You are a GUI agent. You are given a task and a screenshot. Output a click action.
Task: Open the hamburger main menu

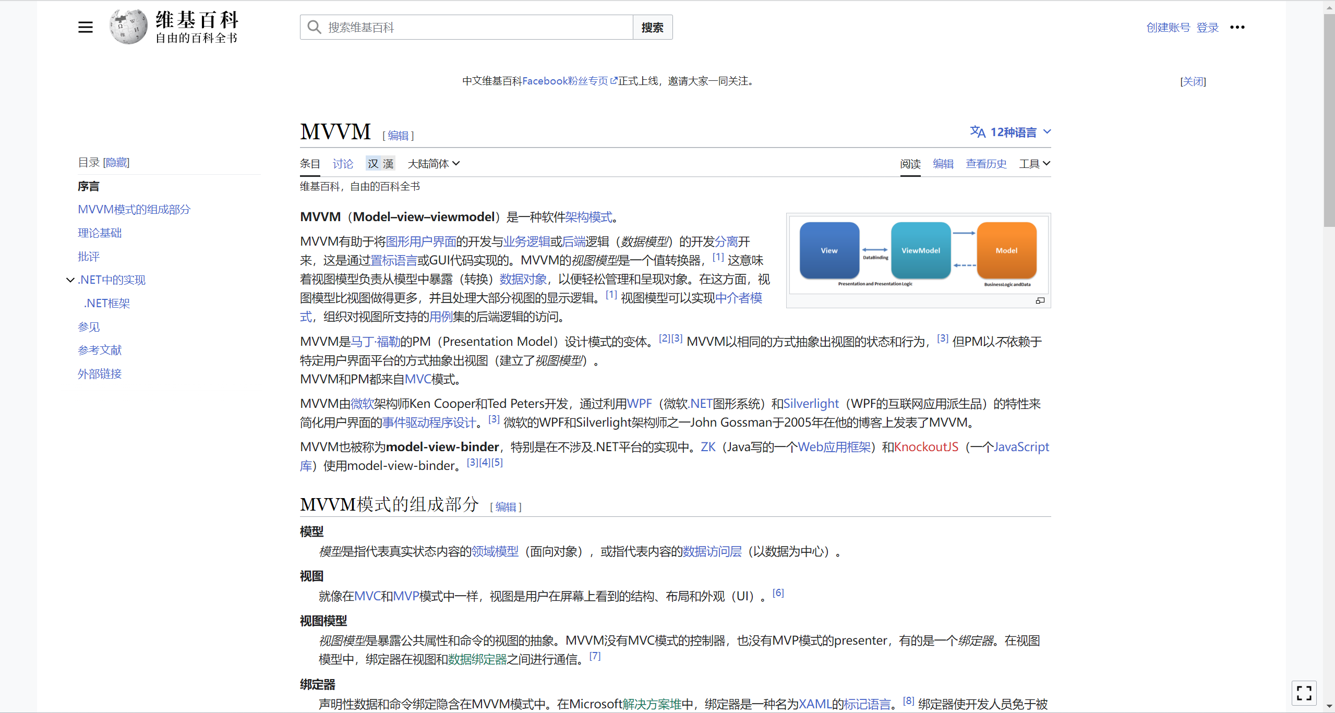click(x=86, y=27)
